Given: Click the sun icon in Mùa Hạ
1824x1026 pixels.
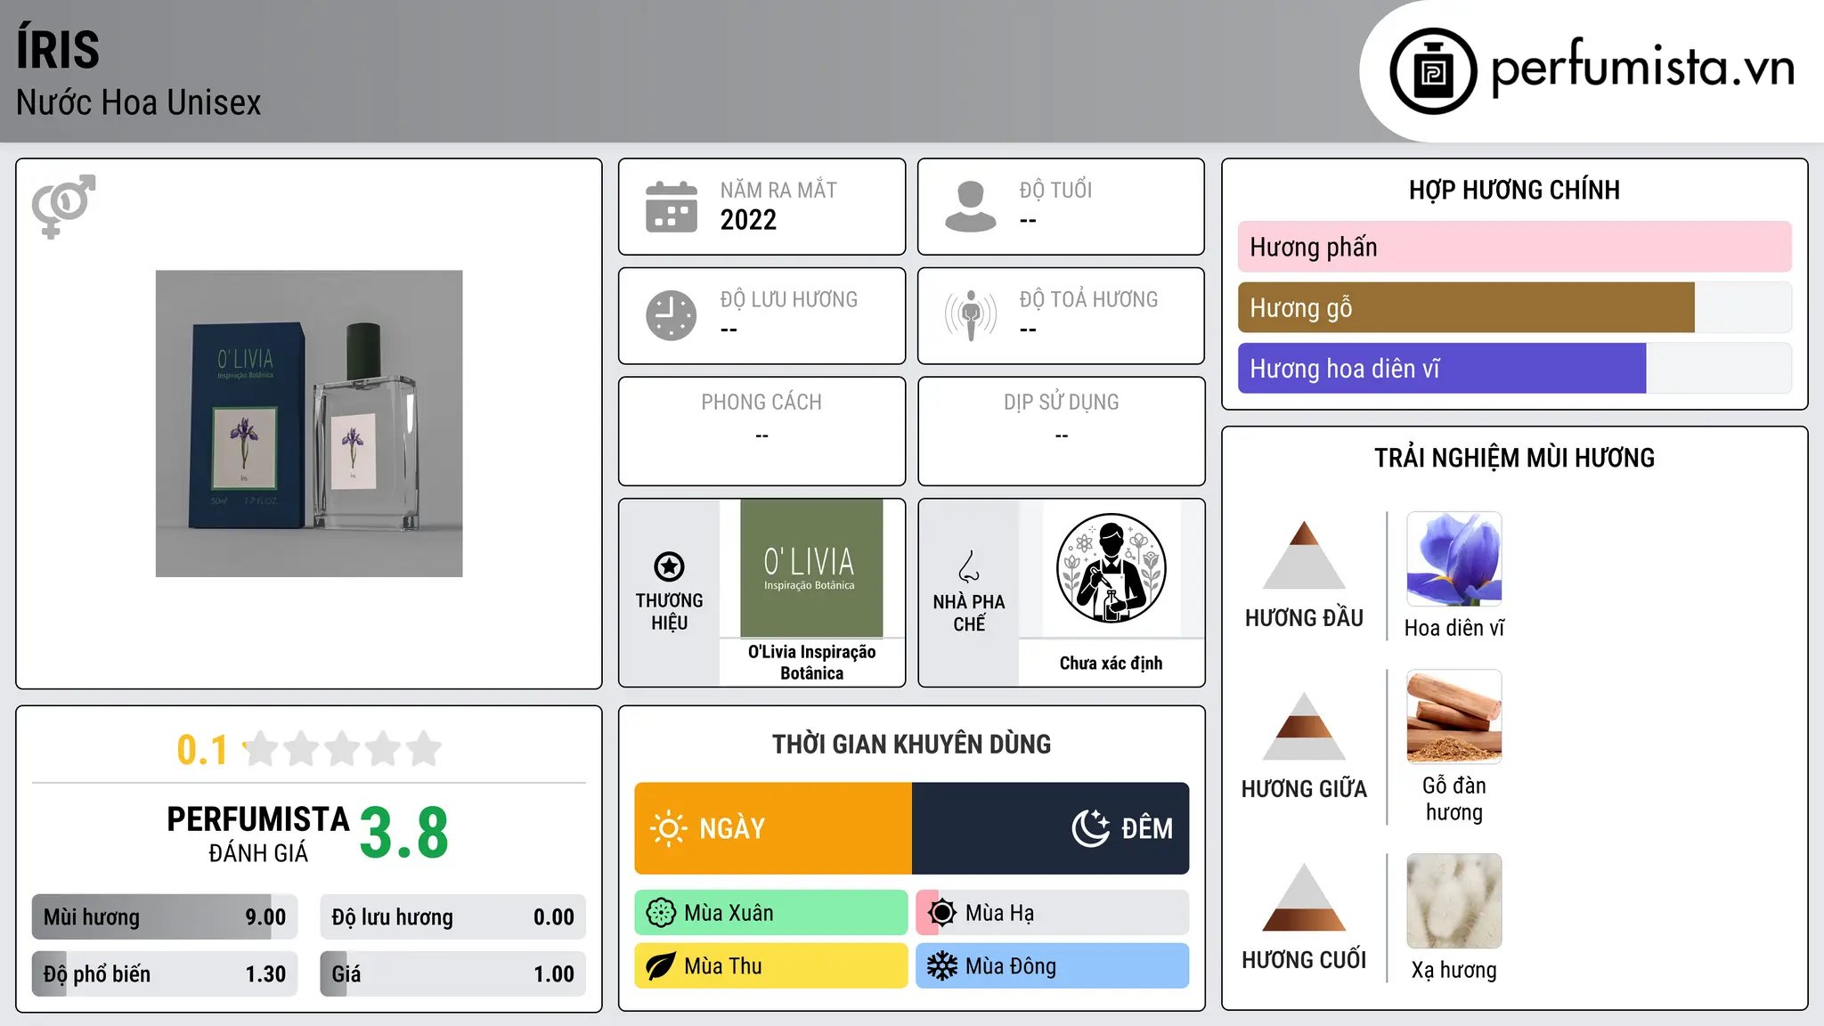Looking at the screenshot, I should (x=942, y=913).
